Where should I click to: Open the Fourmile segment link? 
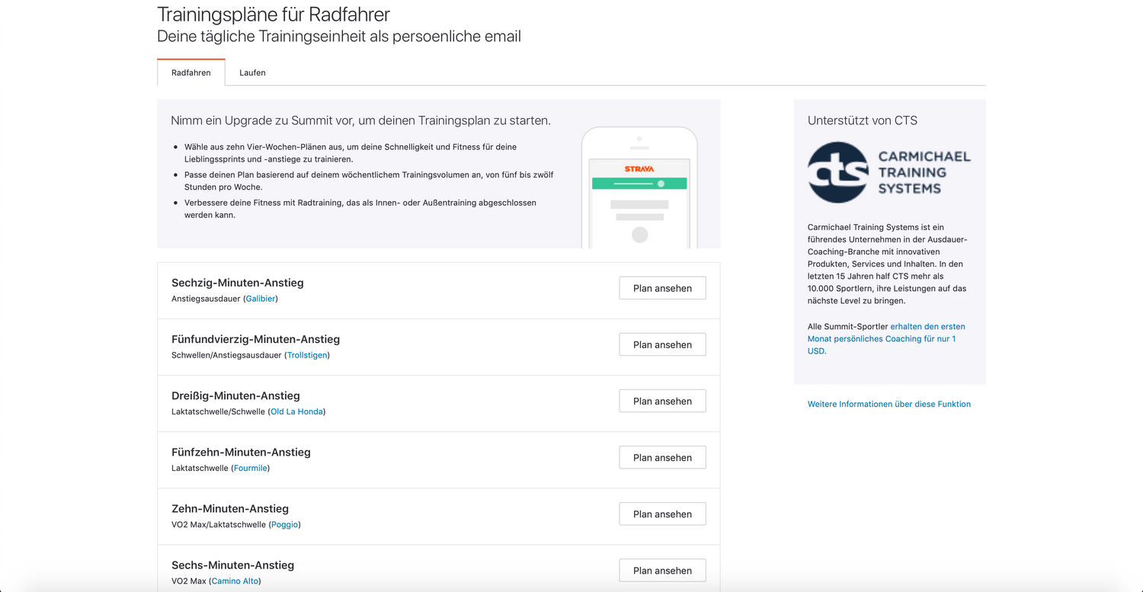250,468
